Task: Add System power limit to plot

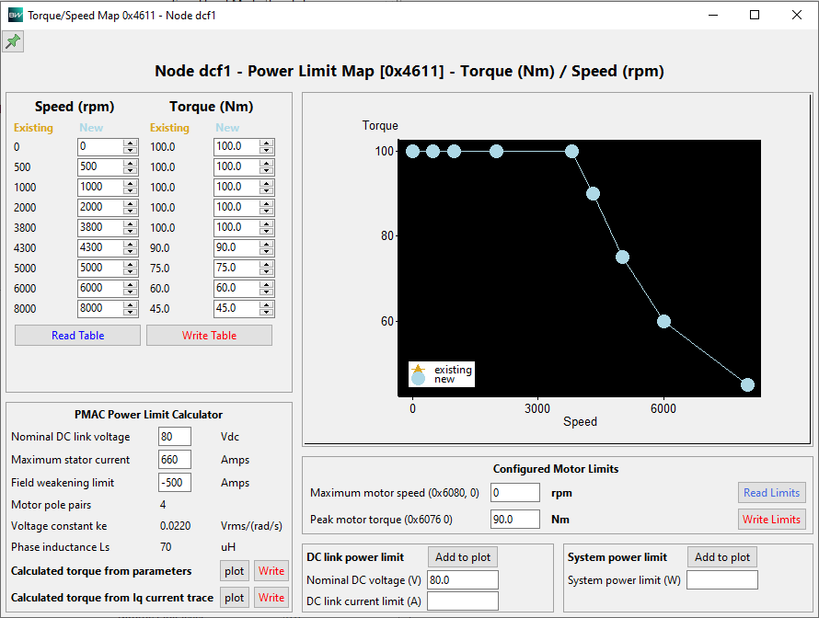Action: coord(721,557)
